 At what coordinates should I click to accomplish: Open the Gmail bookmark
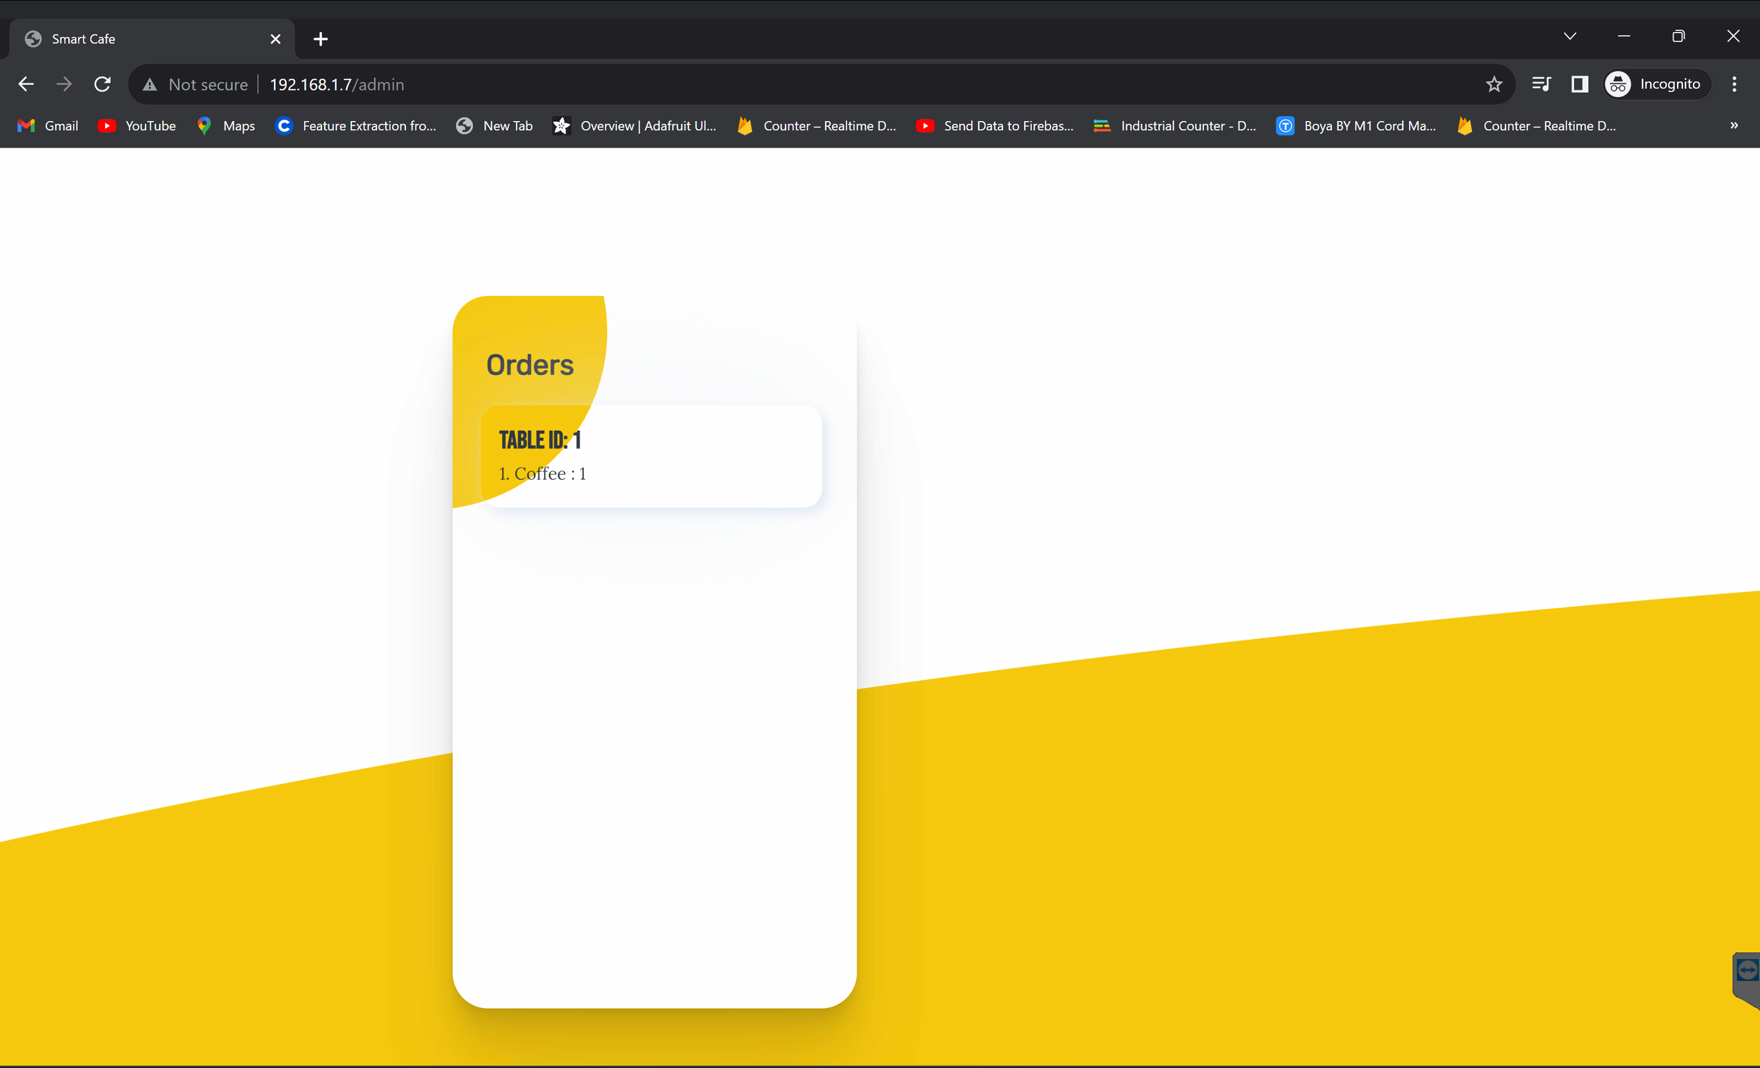48,126
